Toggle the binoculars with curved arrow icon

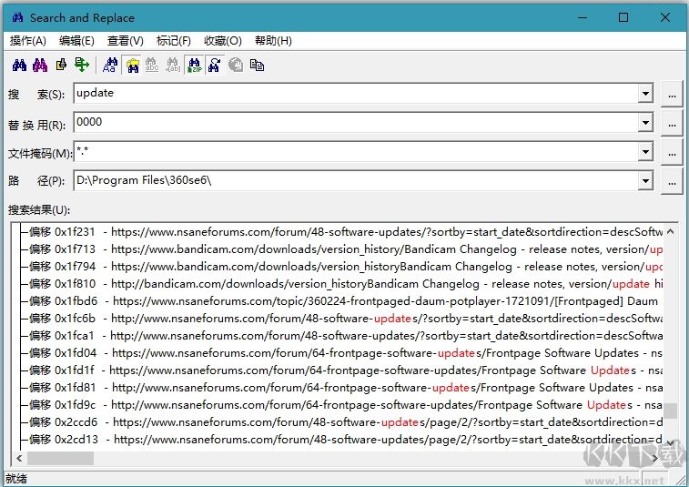tap(215, 65)
